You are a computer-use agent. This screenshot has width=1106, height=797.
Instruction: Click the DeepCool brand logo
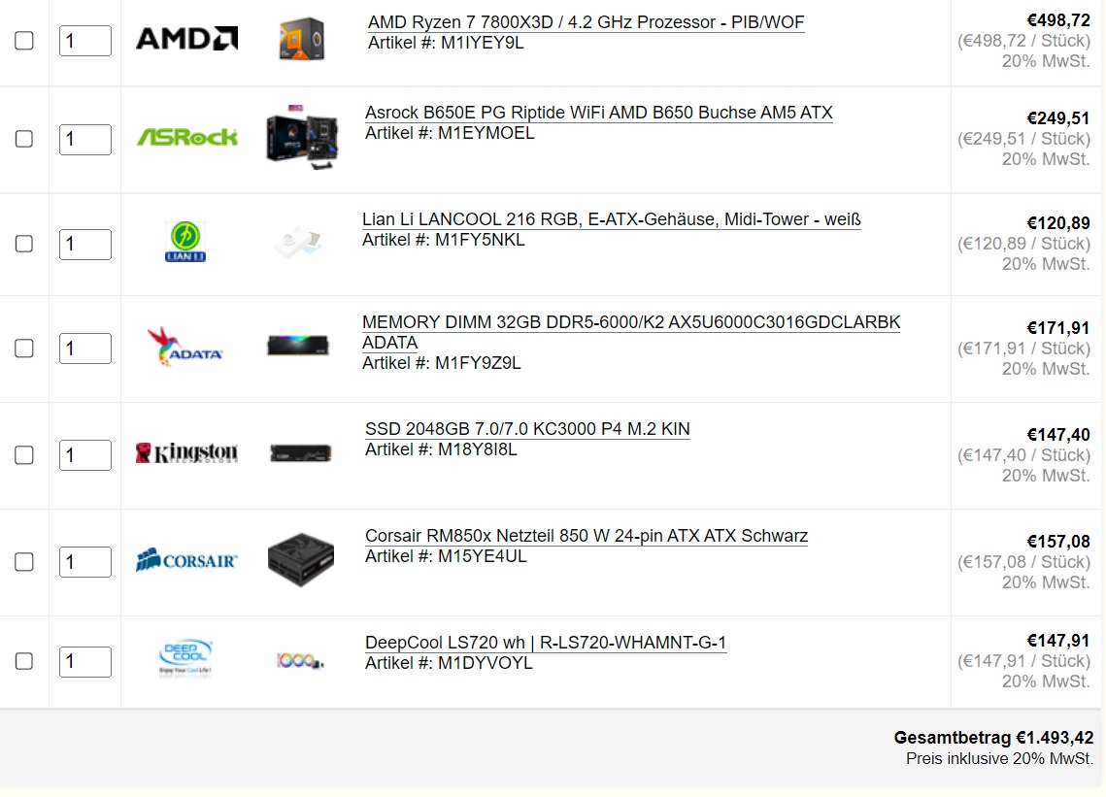point(185,659)
